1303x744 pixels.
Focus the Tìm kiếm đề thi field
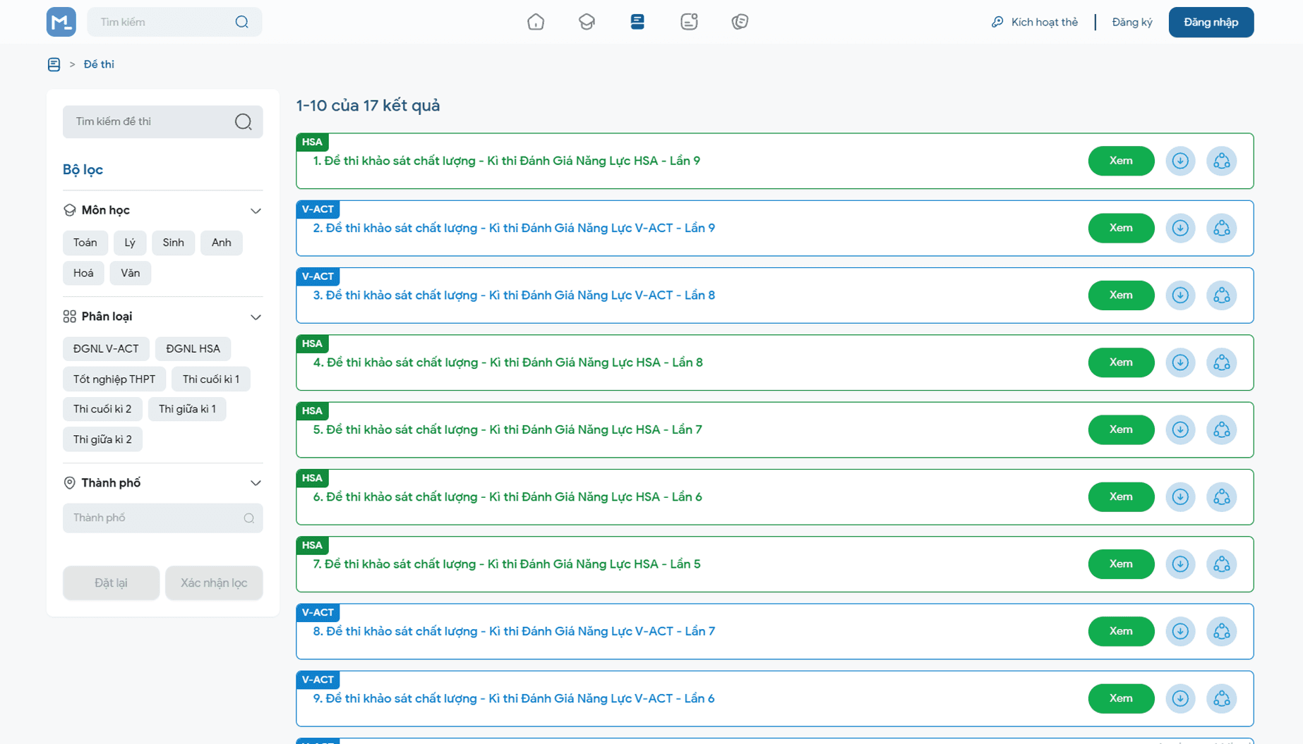pos(163,122)
